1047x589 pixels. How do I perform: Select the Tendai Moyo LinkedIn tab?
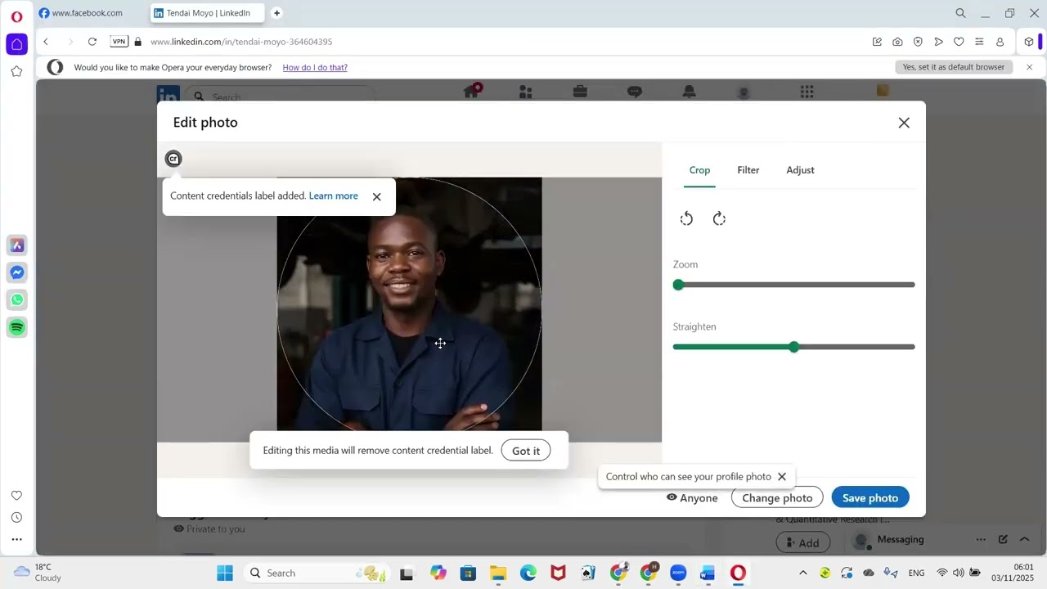click(208, 13)
